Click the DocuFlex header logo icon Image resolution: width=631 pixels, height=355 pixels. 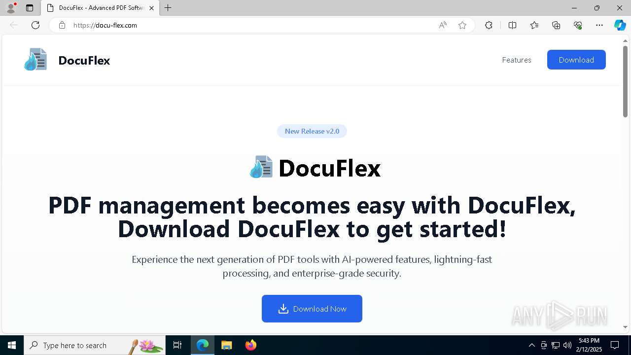click(35, 60)
